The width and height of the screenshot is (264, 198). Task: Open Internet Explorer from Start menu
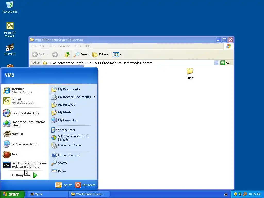click(24, 90)
